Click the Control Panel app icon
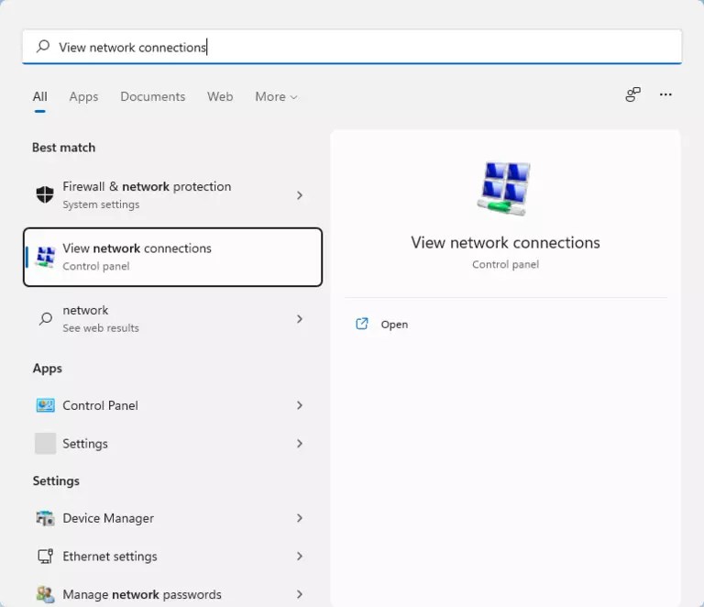The width and height of the screenshot is (704, 607). pos(45,405)
